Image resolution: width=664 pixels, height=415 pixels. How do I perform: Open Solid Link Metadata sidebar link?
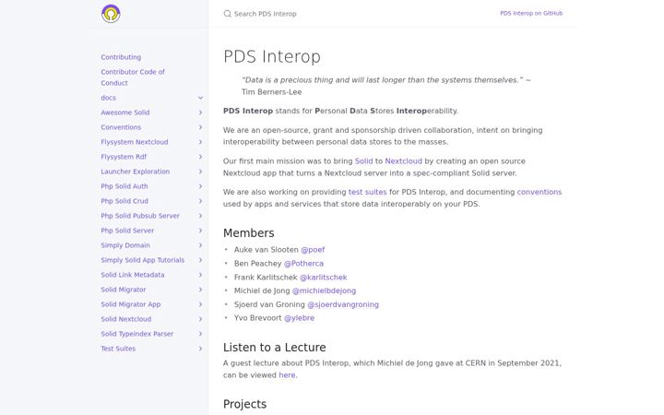(x=132, y=275)
